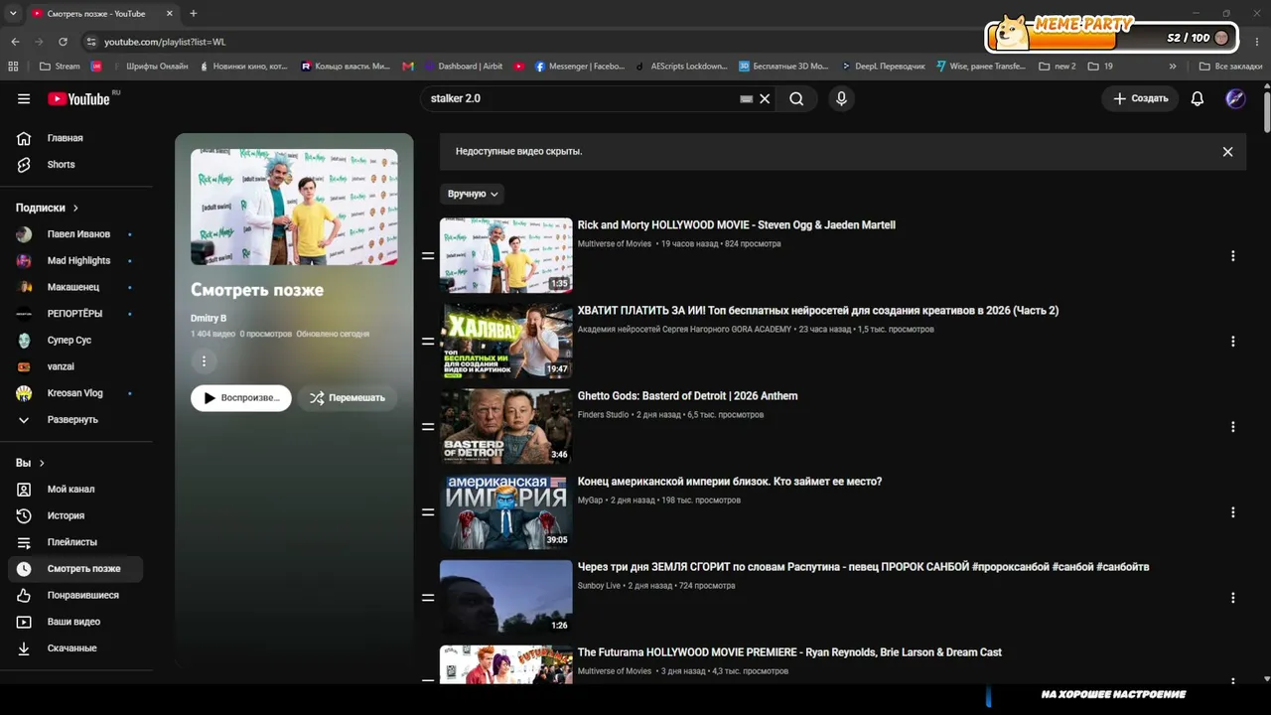Show hidden bookmarks with the double chevron
Screen dimensions: 1271x715
(1173, 67)
